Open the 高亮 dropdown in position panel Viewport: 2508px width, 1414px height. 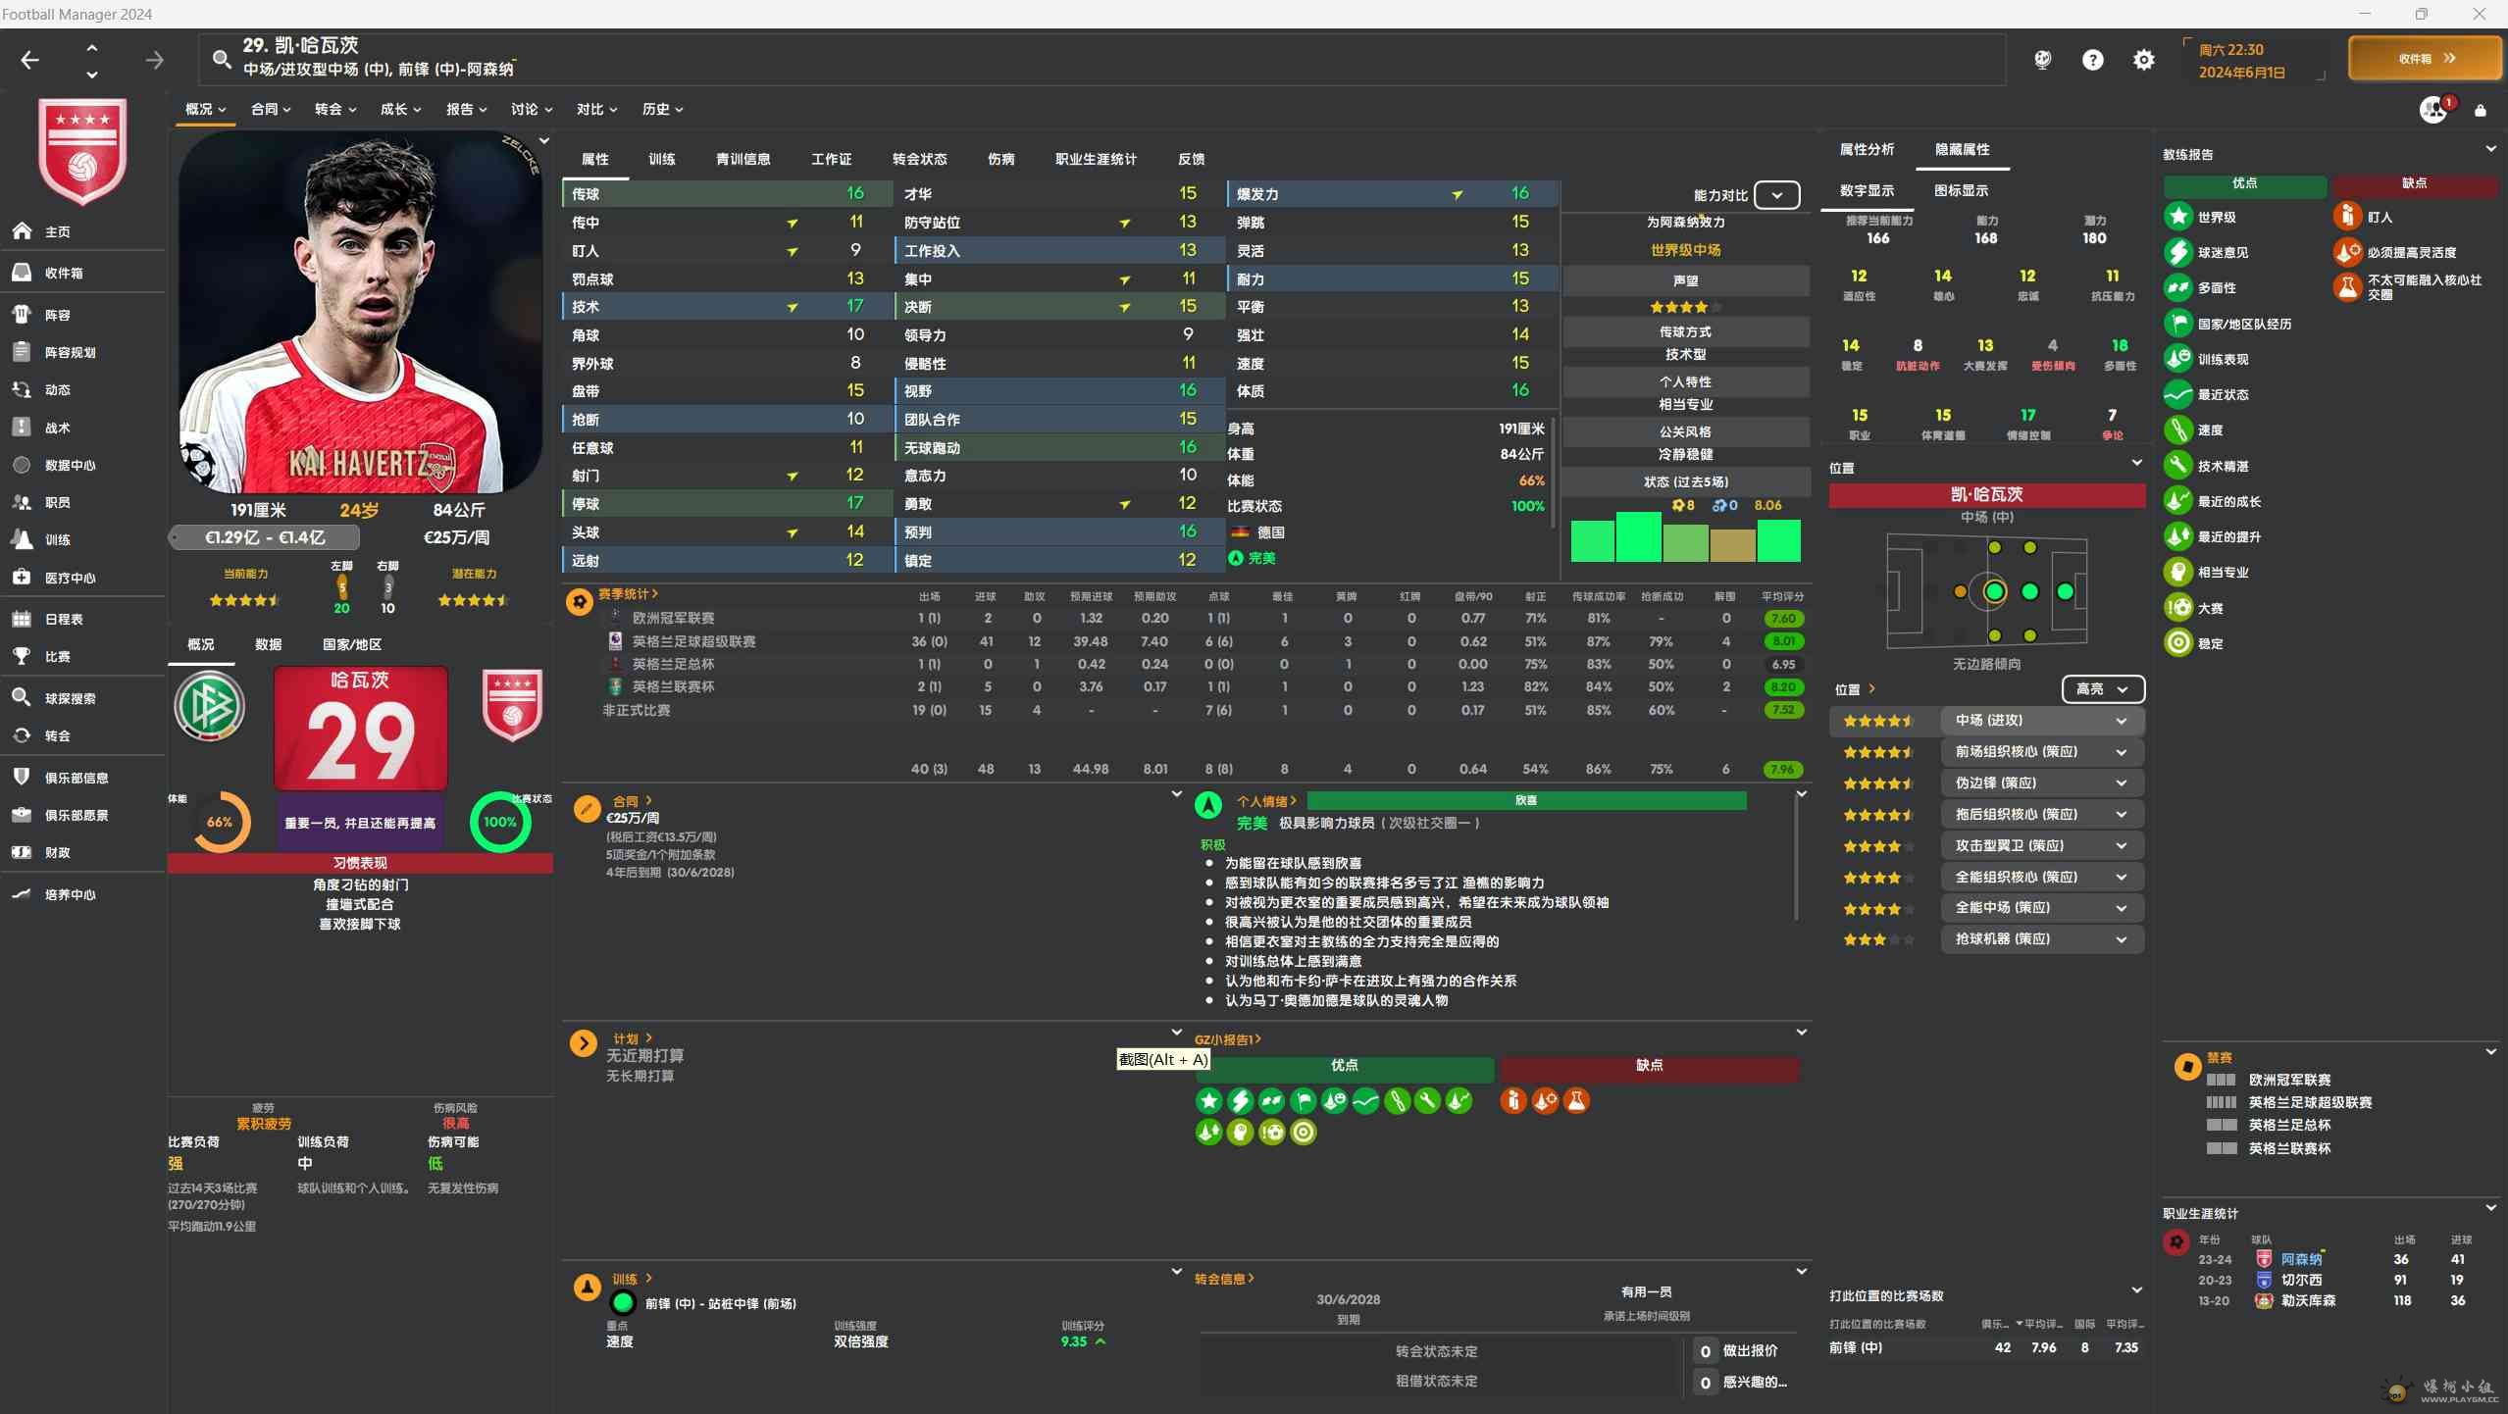pyautogui.click(x=2102, y=689)
